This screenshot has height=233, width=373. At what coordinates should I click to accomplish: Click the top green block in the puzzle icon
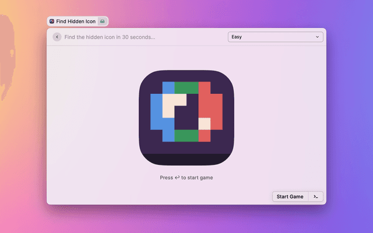click(186, 88)
